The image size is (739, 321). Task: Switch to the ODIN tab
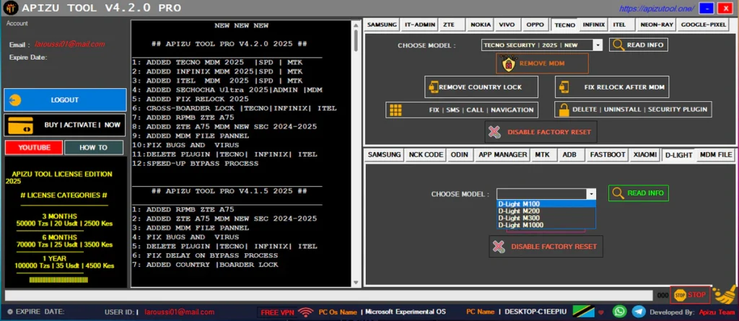coord(459,154)
